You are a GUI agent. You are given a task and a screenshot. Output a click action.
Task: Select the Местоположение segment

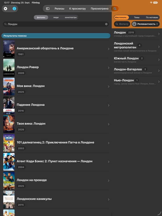(x=122, y=18)
